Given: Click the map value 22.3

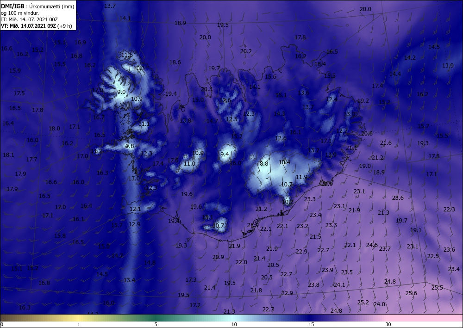Looking at the screenshot, I should click(449, 210).
